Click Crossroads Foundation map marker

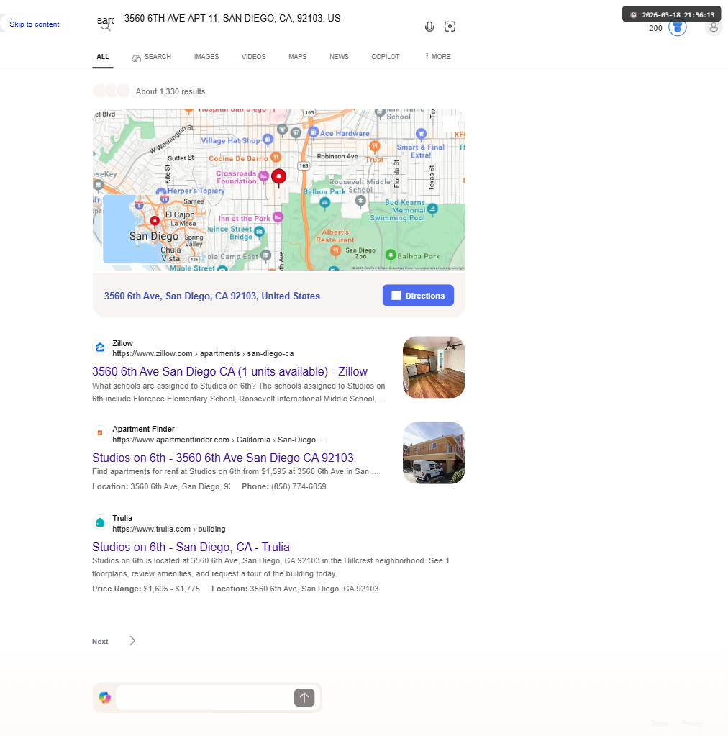(264, 176)
